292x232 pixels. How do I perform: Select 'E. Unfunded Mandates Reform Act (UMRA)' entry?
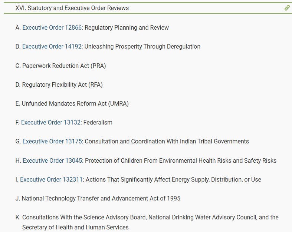tap(72, 104)
